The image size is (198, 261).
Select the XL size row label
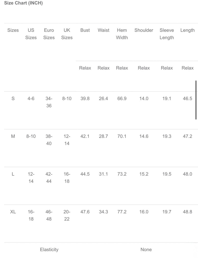tap(13, 212)
